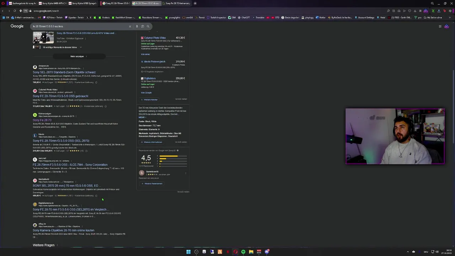
Task: Open 'Sony FE 28-70mm F3.5-5.6 OSS gebraucht' result
Action: (x=60, y=96)
